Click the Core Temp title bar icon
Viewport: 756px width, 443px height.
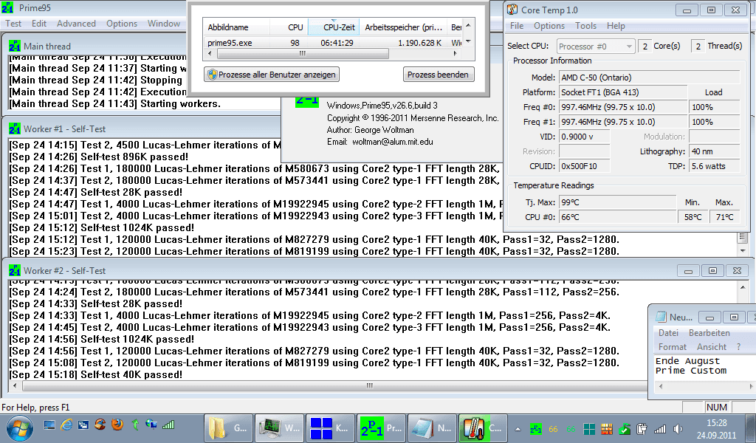pos(512,10)
